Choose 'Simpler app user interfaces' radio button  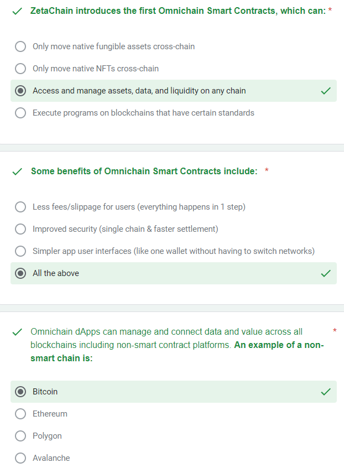pos(20,251)
